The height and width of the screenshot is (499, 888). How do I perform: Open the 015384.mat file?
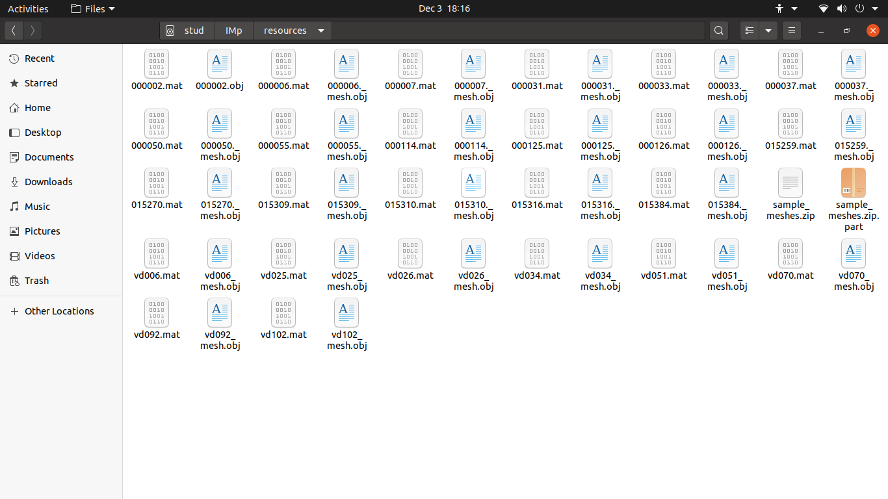[663, 183]
